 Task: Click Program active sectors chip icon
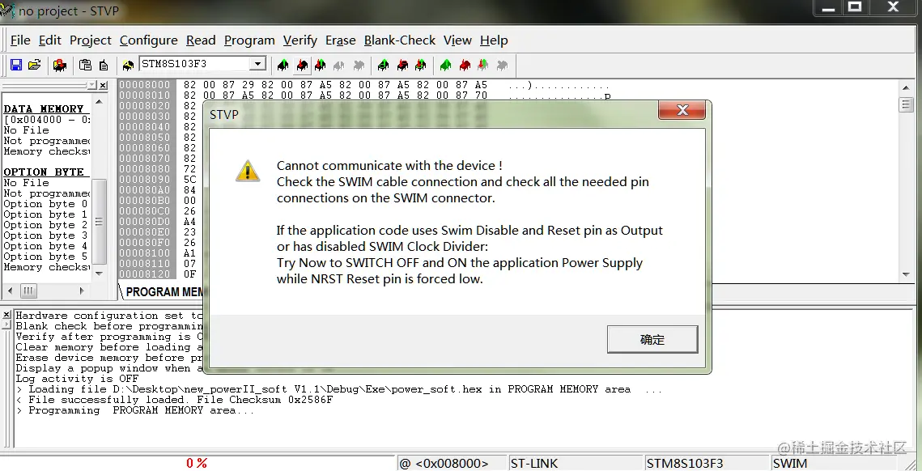402,65
